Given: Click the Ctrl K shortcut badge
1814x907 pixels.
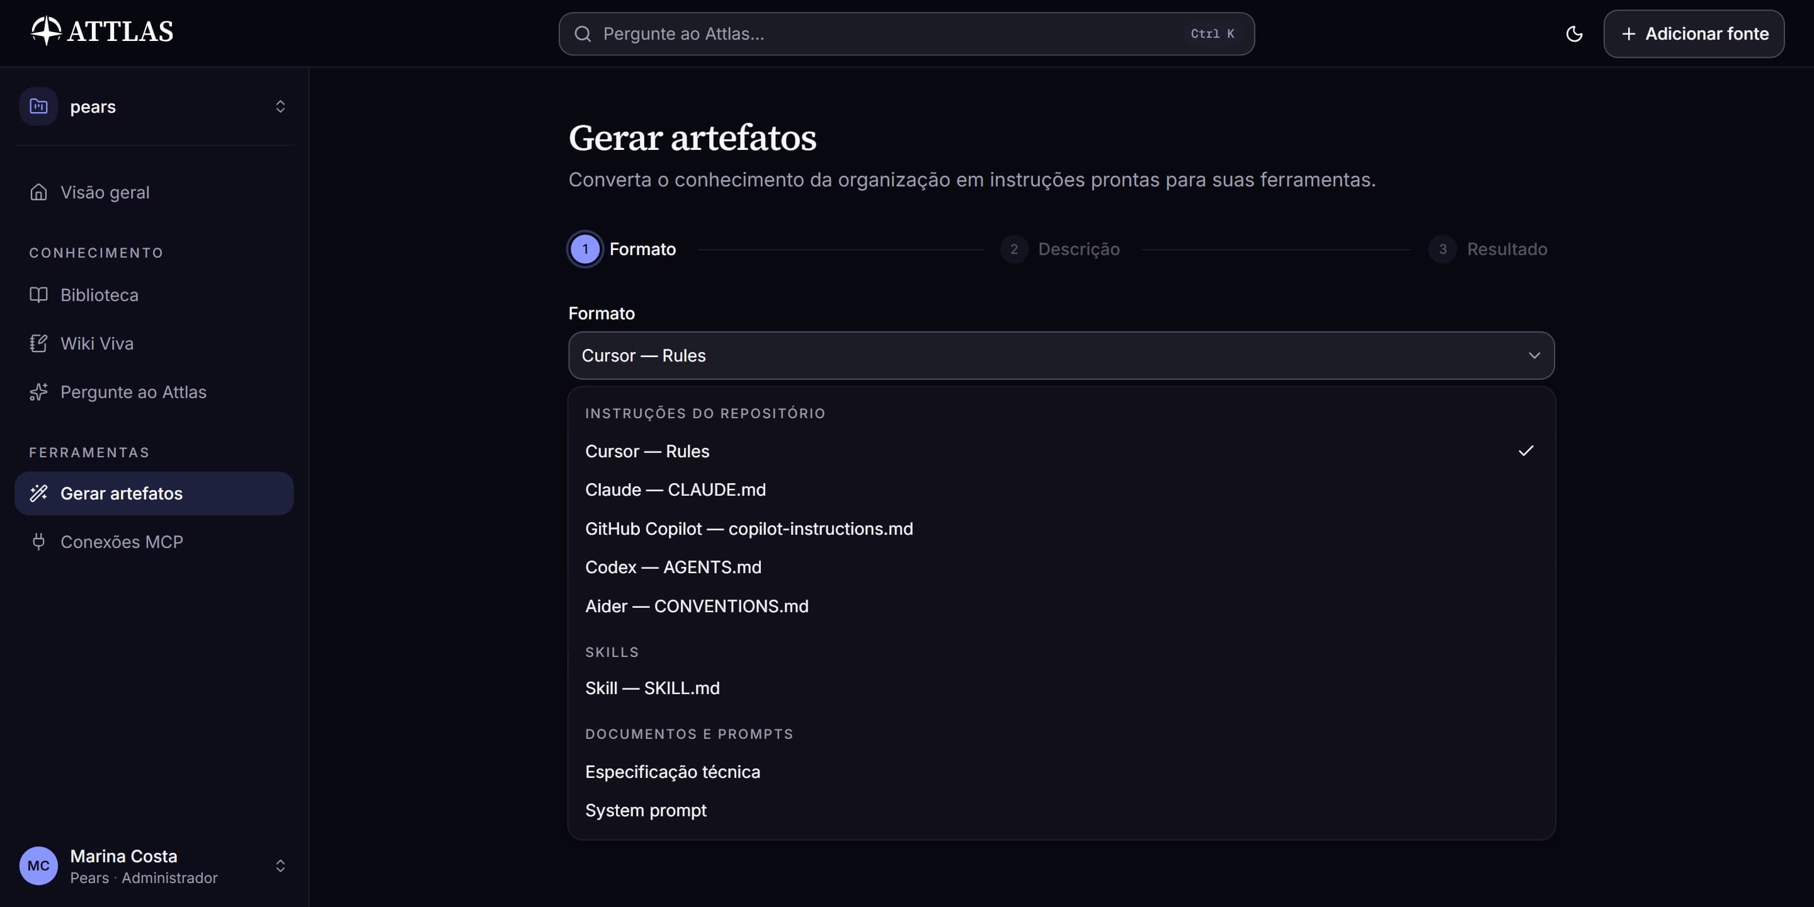Looking at the screenshot, I should [1212, 34].
